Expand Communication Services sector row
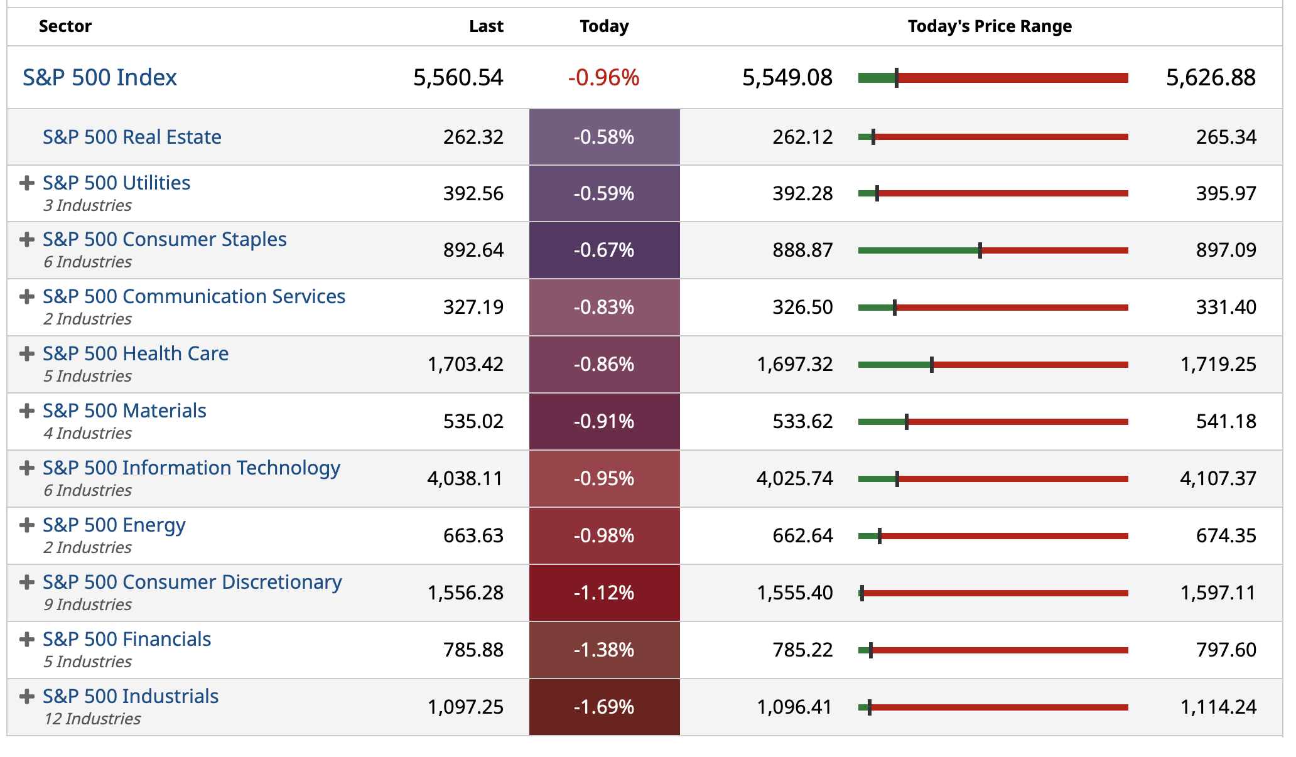The width and height of the screenshot is (1296, 757). pos(26,297)
